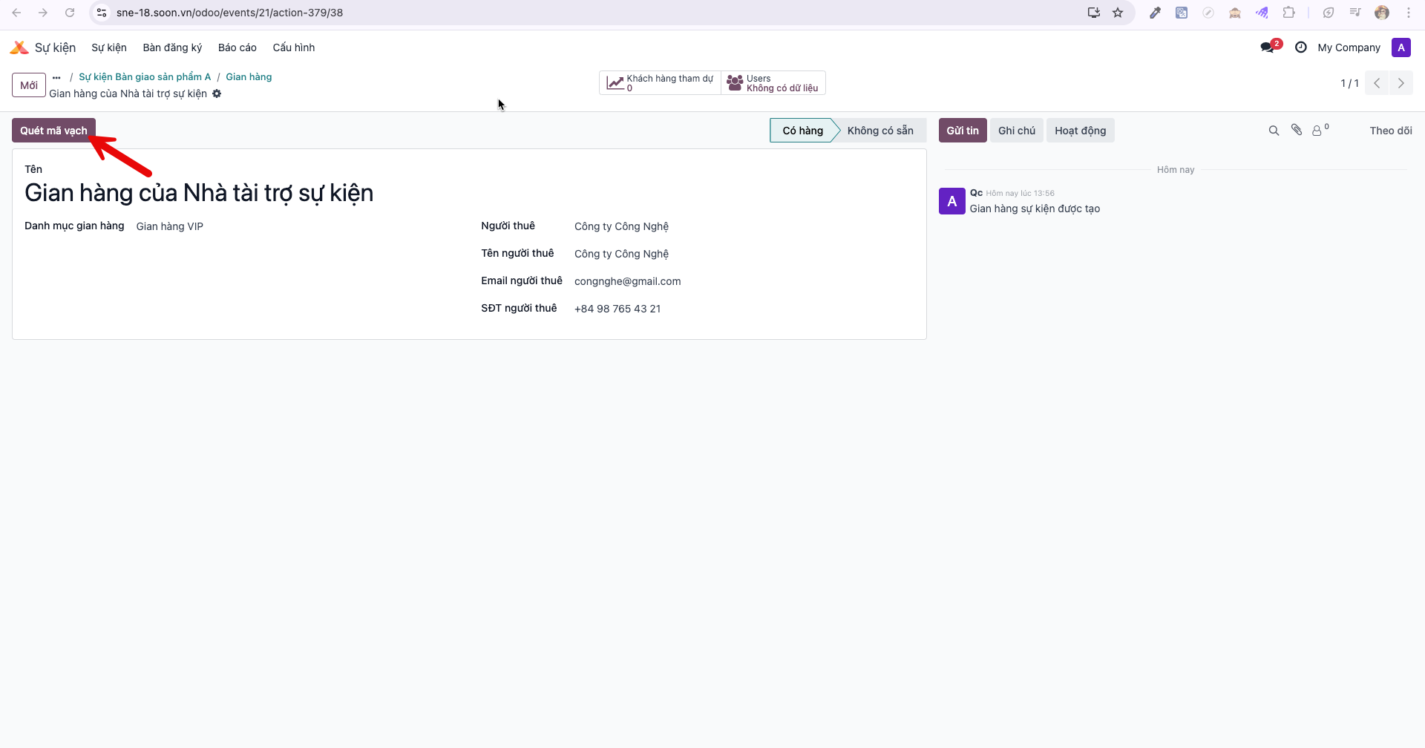Open the Cấu hình menu

(293, 47)
